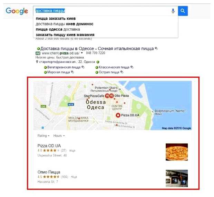Click the StarPizzaCafe restaurant map marker

[107, 96]
